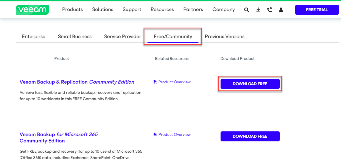This screenshot has width=341, height=159.
Task: Open the search magnifier icon
Action: pos(246,10)
